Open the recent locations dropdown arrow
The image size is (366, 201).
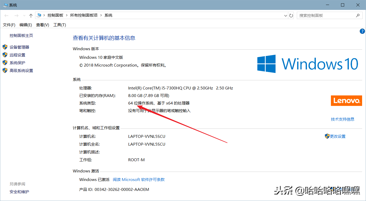24,16
